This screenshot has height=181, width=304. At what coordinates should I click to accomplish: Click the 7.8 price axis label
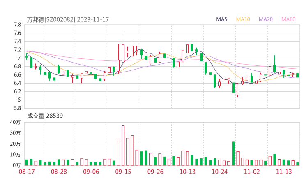click(17, 25)
